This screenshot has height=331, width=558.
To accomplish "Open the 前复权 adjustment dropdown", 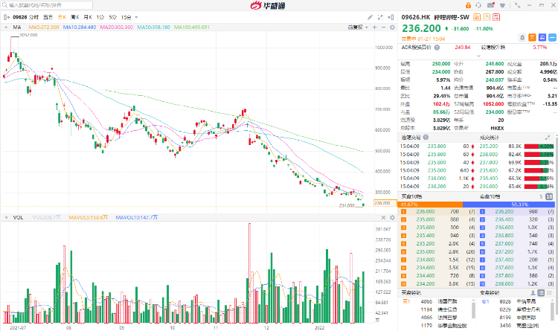I will click(358, 28).
